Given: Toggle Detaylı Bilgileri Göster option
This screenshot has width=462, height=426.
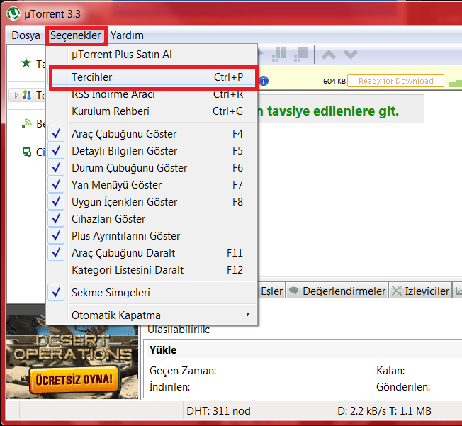Looking at the screenshot, I should [x=152, y=151].
